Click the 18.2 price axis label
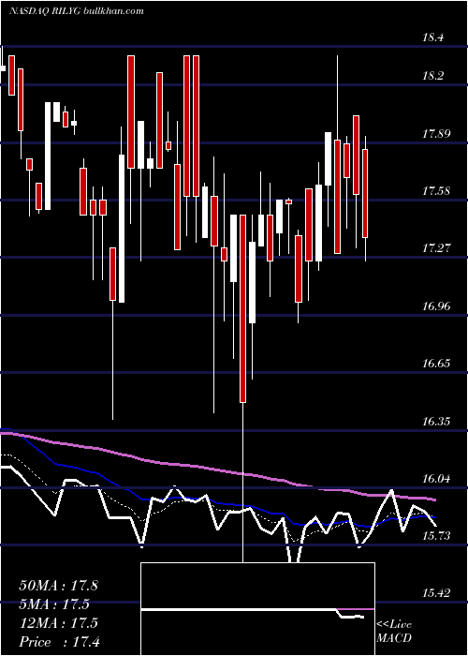 click(x=432, y=76)
